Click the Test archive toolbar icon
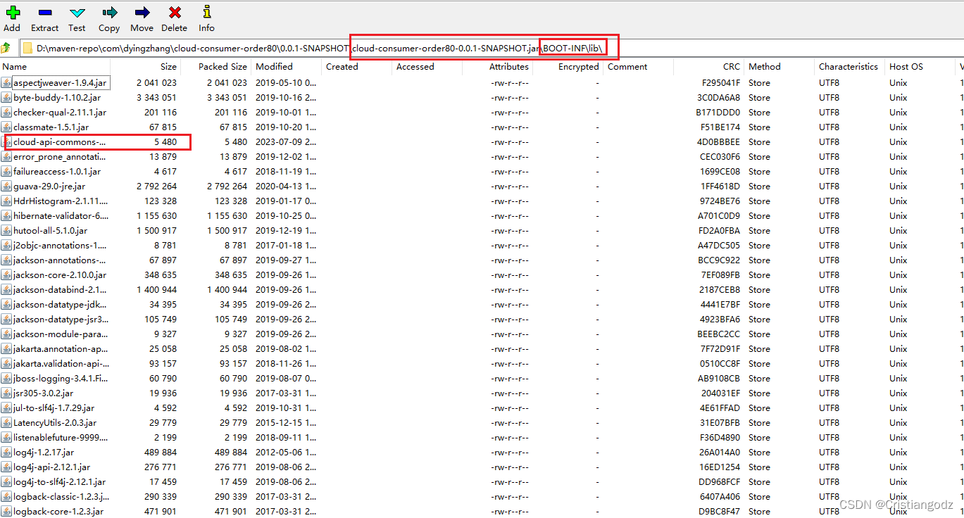The image size is (964, 518). click(77, 13)
